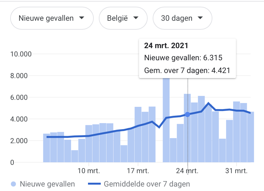264x191 pixels.
Task: Open the Nieuwe gevallen metric dropdown
Action: (x=52, y=18)
